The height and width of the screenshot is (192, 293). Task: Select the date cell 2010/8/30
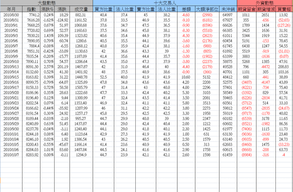click(x=11, y=15)
